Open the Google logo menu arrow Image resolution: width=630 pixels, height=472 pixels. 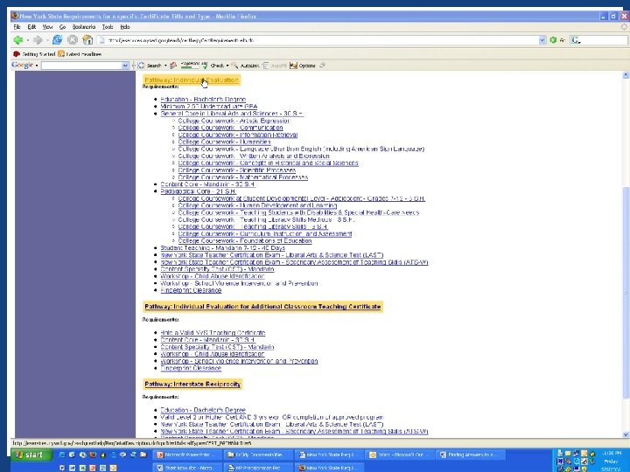click(37, 66)
